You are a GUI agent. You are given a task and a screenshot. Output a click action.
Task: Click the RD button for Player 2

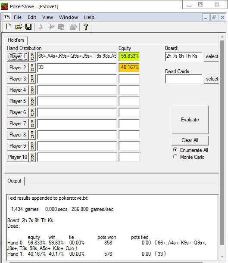pos(32,68)
